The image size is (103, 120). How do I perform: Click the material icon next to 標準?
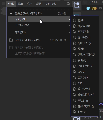click(74, 20)
